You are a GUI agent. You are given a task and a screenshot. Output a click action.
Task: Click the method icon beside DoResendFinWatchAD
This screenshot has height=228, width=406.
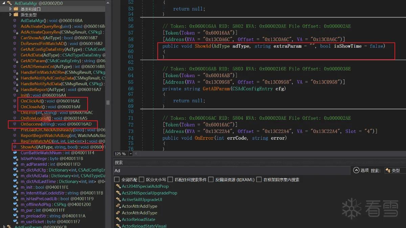(15, 43)
